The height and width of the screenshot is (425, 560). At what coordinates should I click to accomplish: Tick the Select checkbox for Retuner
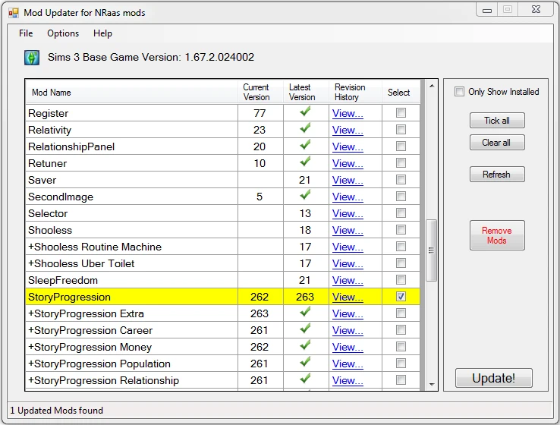coord(401,163)
